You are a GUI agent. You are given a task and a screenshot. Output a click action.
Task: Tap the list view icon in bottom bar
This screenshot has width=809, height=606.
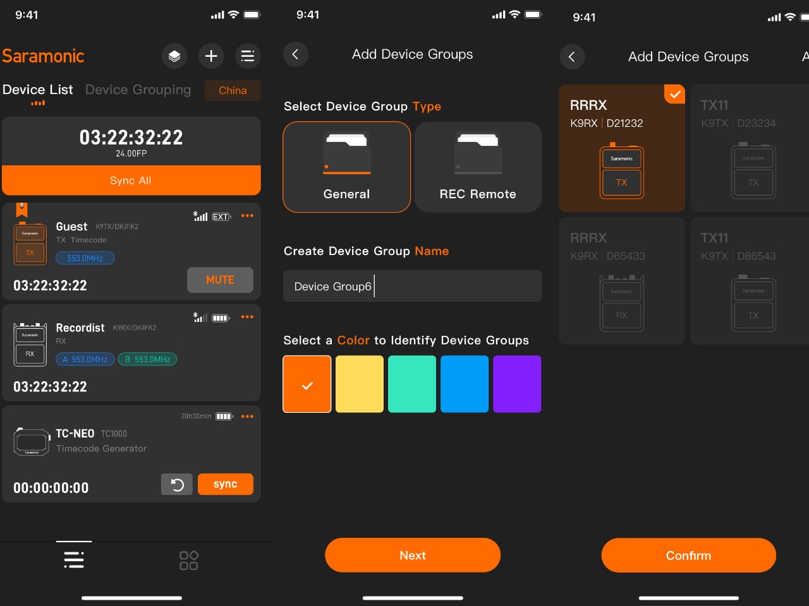coord(74,560)
